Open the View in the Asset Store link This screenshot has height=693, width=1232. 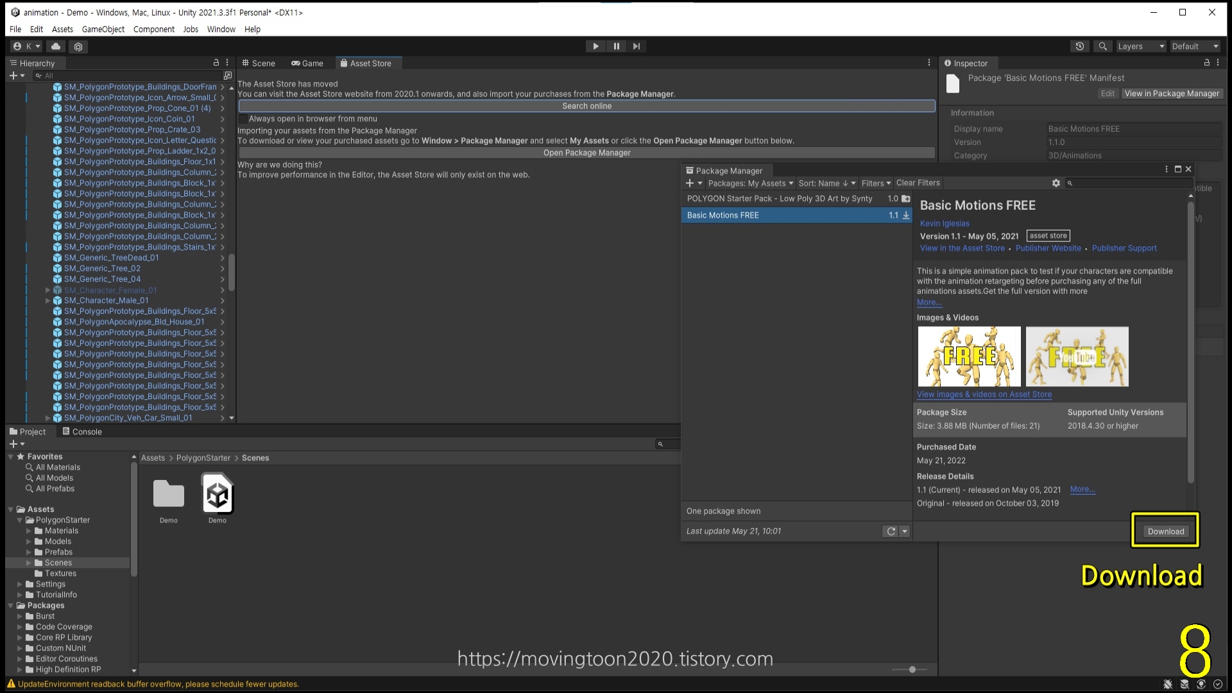coord(963,248)
